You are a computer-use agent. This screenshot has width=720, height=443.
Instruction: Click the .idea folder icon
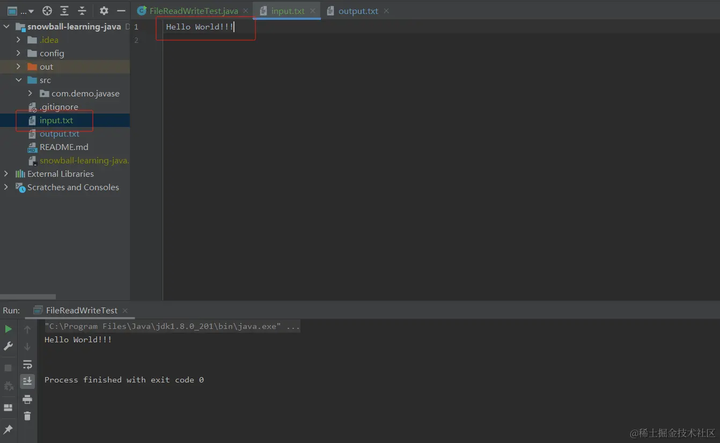click(x=32, y=40)
